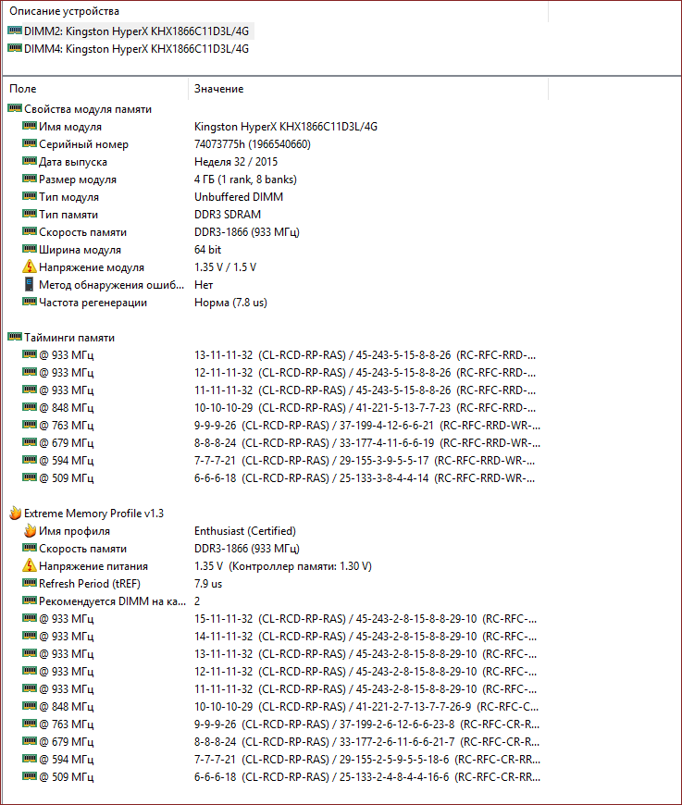Image resolution: width=682 pixels, height=805 pixels.
Task: Select the value 'DDR3 SDRAM'
Action: 228,215
